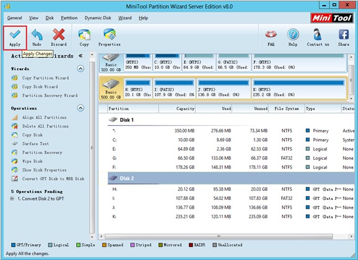The image size is (358, 260).
Task: Click the sidebar scroll down arrow
Action: [x=92, y=236]
